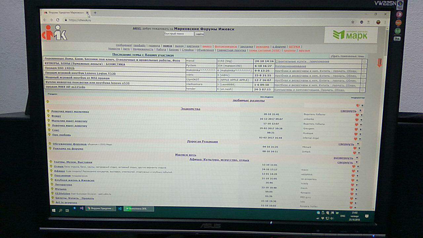Open the сообщения menu link
This screenshot has width=423, height=238.
(x=124, y=45)
